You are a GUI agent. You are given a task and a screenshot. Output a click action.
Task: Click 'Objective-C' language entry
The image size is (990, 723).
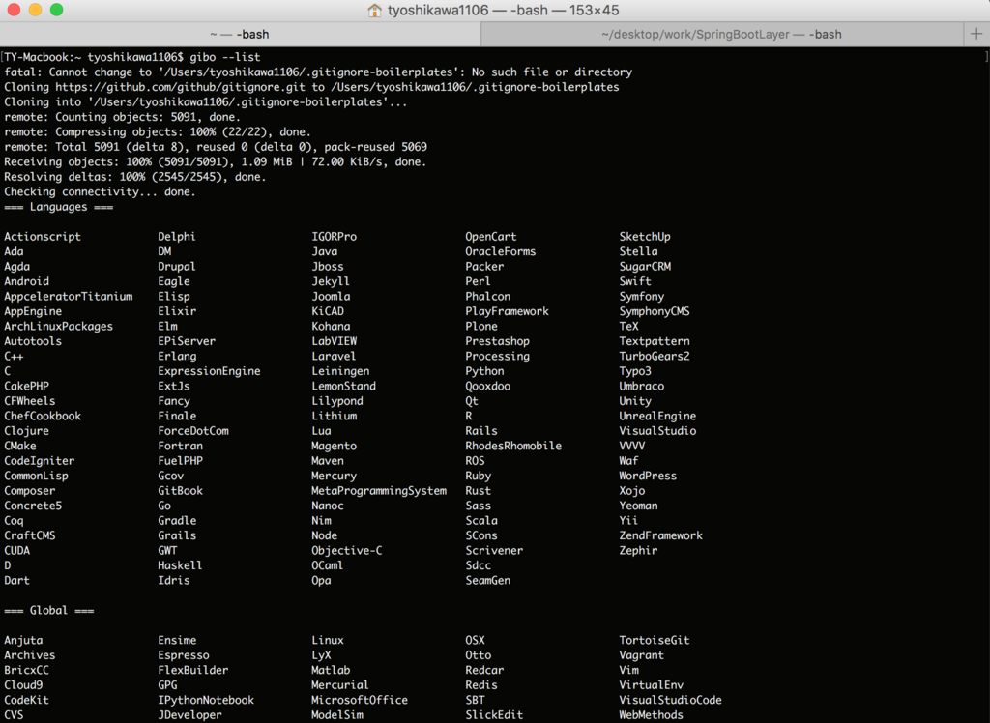347,551
